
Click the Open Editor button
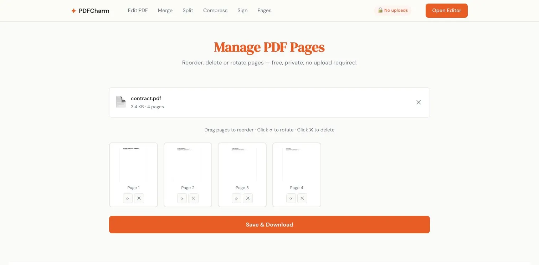click(446, 10)
